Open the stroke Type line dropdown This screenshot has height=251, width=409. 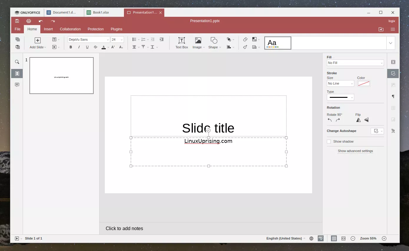(x=340, y=97)
